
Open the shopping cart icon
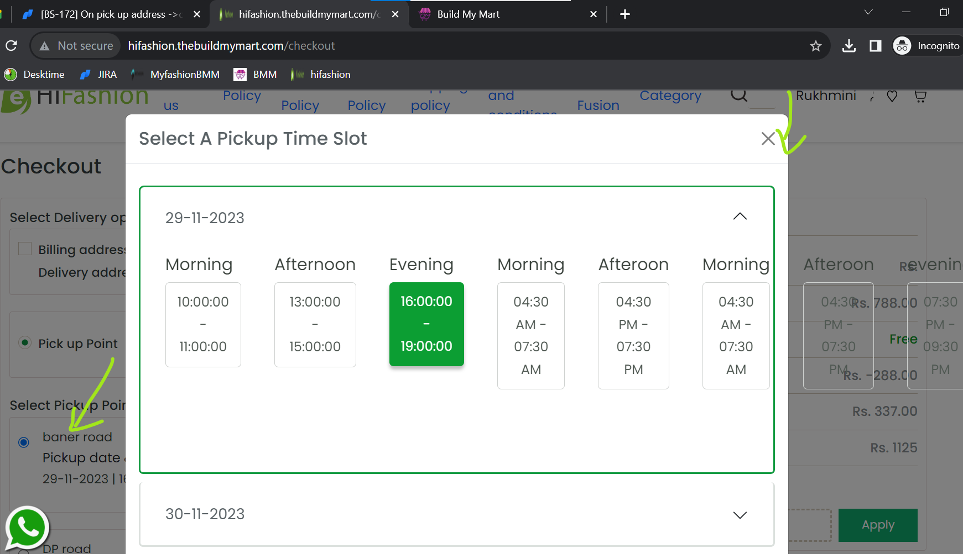pos(920,97)
